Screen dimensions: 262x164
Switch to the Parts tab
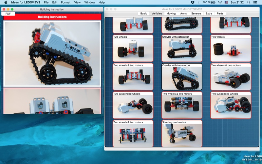220,13
